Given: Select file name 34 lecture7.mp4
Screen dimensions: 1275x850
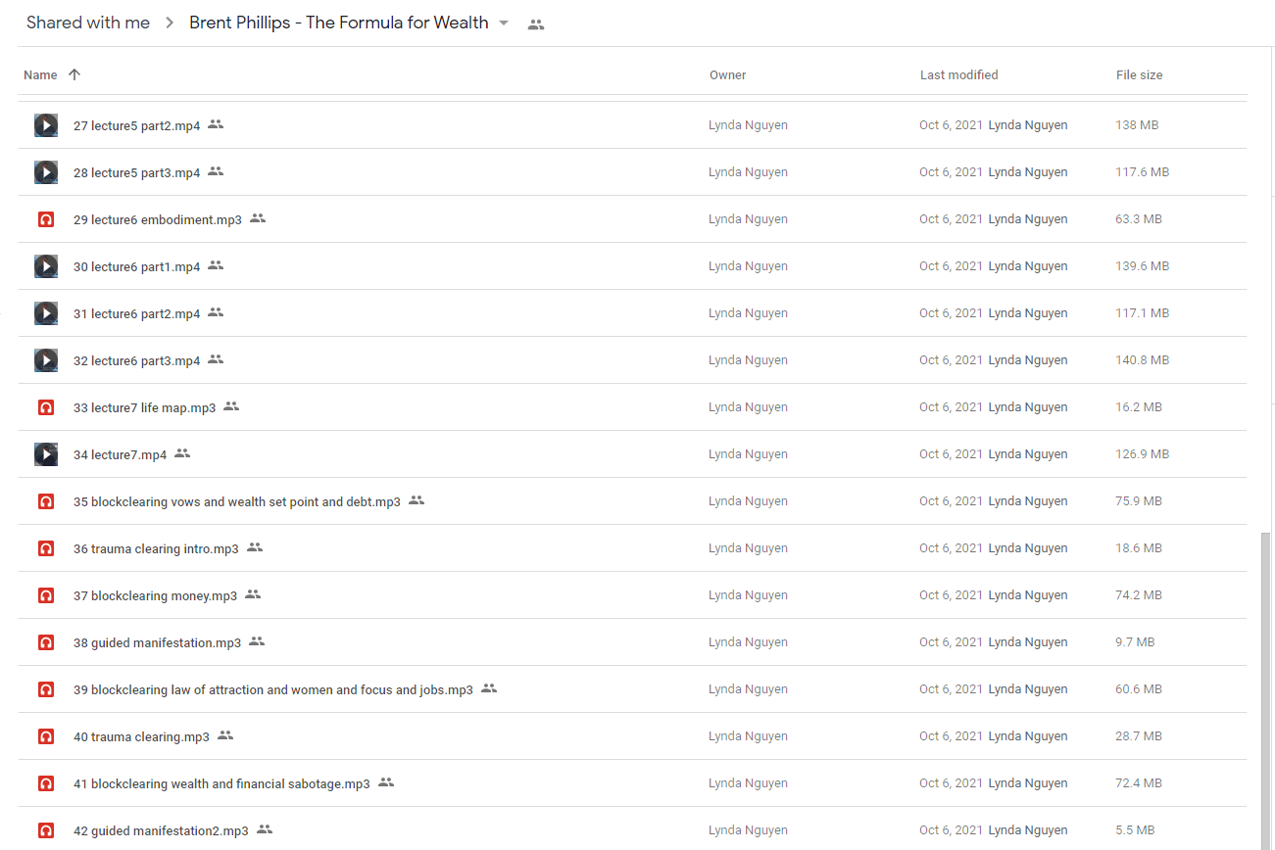Looking at the screenshot, I should coord(121,455).
